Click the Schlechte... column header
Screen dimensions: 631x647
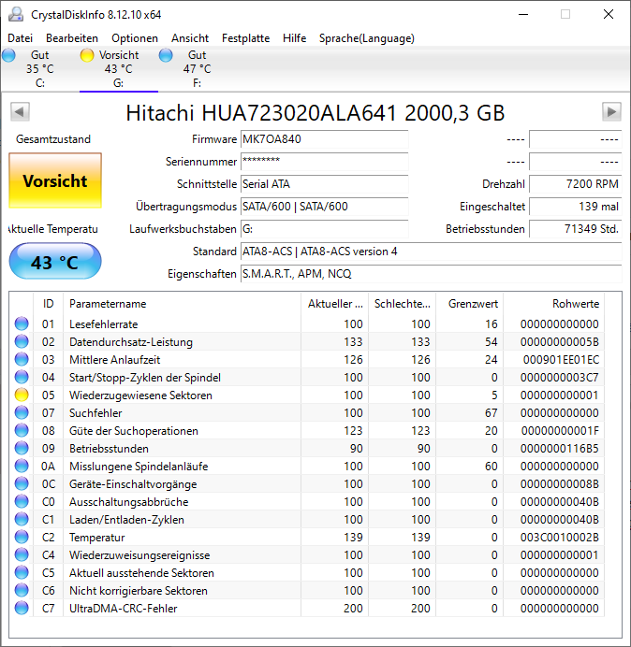[402, 304]
